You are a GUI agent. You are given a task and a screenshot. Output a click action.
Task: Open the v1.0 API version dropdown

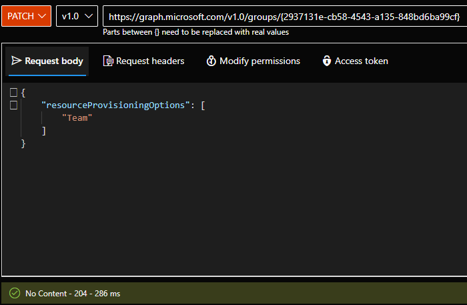[x=77, y=16]
